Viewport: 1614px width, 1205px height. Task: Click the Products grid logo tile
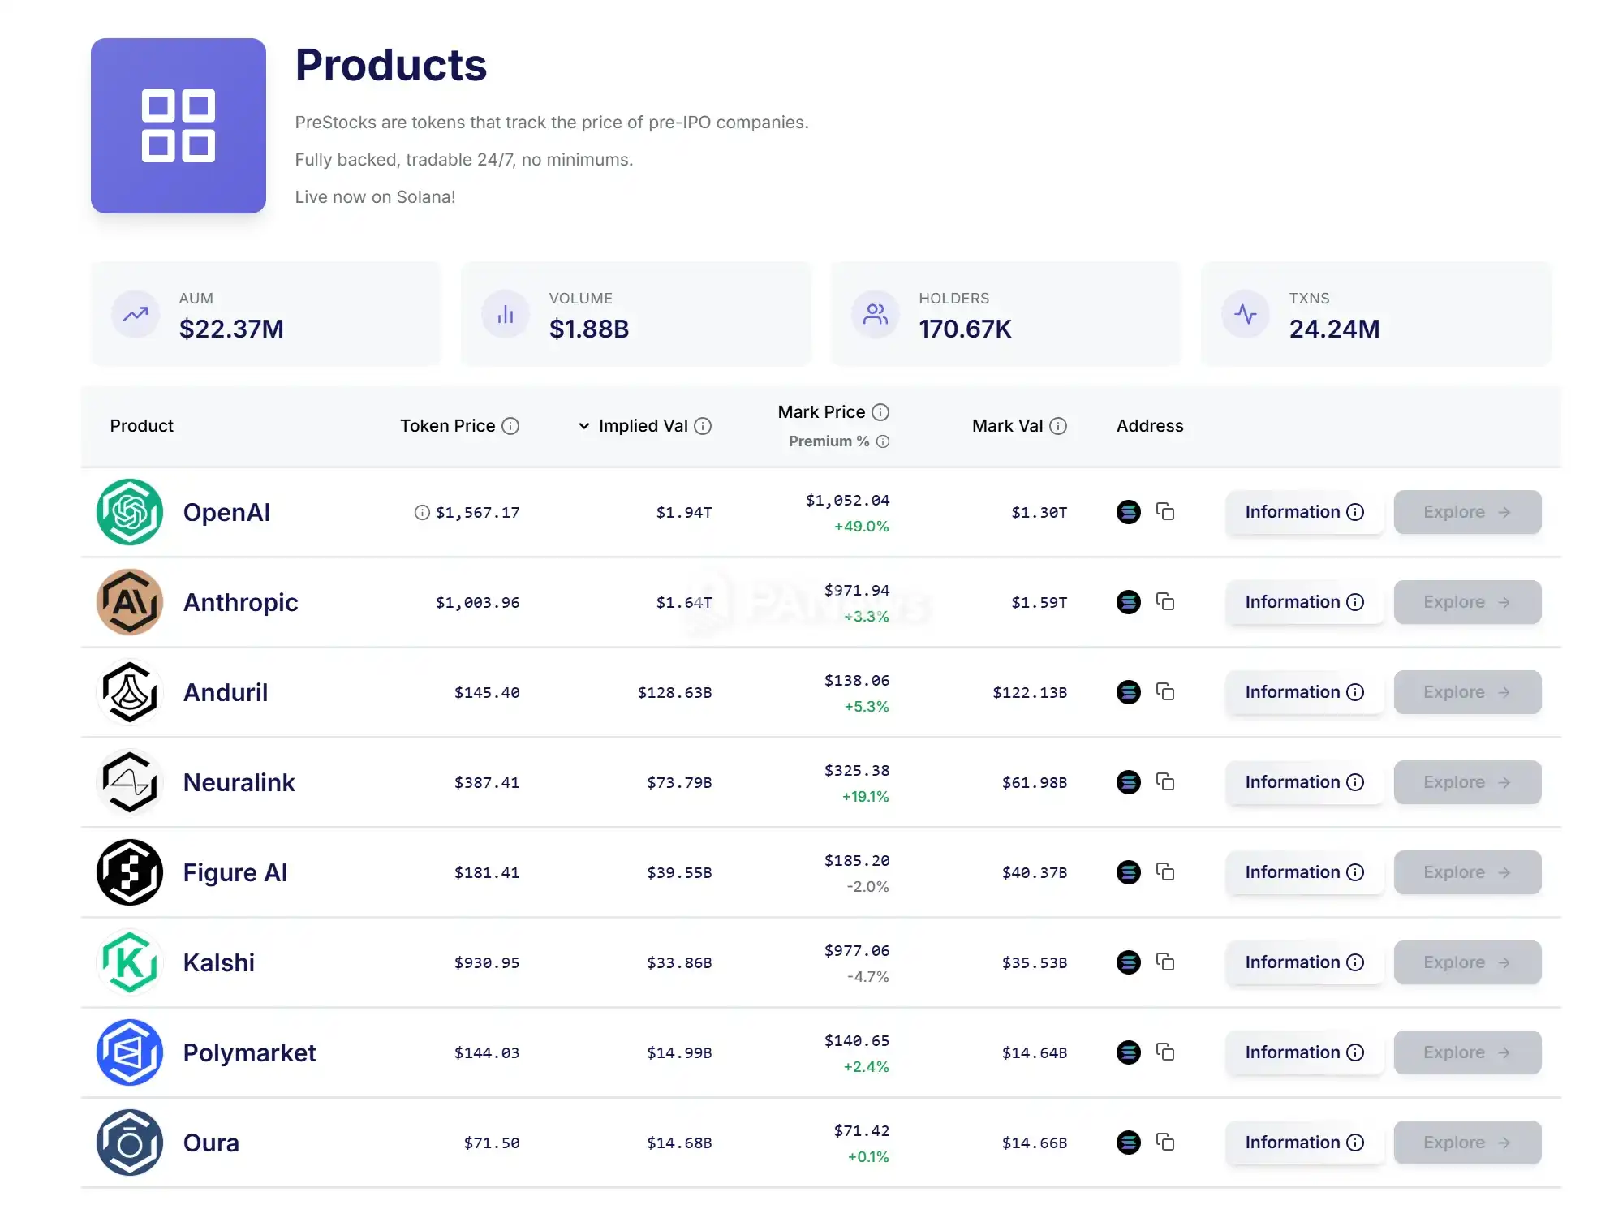(179, 126)
